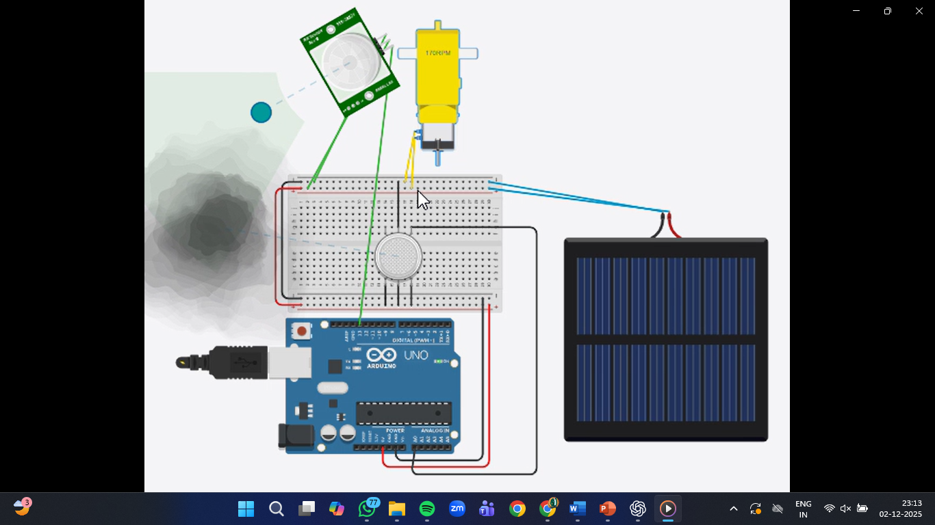Screen dimensions: 935x525
Task: Open Microsoft Word from the taskbar
Action: pos(577,509)
